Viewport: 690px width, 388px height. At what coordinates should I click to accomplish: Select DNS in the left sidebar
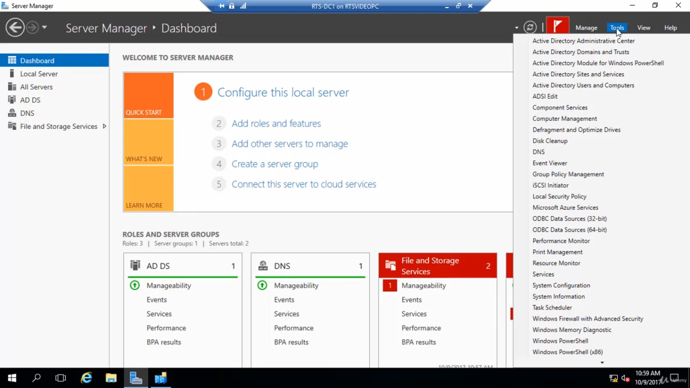pyautogui.click(x=27, y=113)
